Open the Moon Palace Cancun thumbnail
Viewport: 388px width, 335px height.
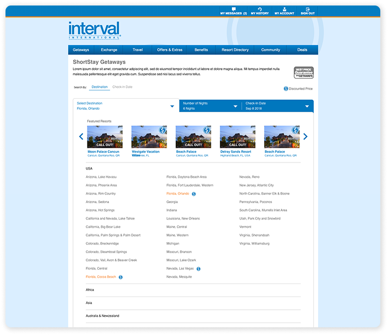pos(104,137)
